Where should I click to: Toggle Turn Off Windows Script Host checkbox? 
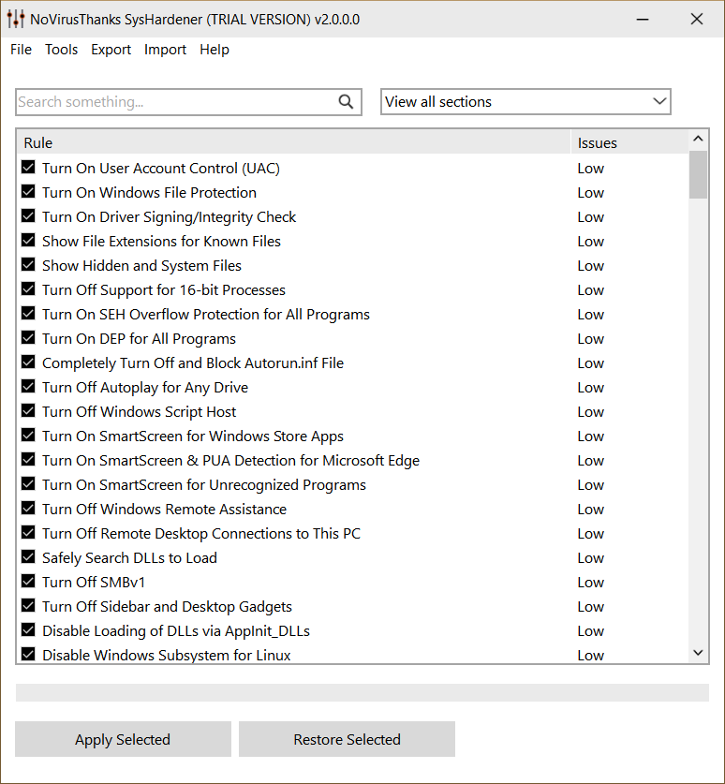(x=28, y=412)
